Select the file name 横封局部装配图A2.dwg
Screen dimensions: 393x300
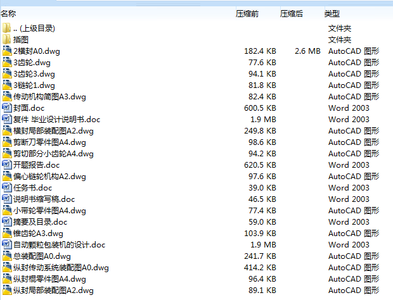[x=53, y=131]
